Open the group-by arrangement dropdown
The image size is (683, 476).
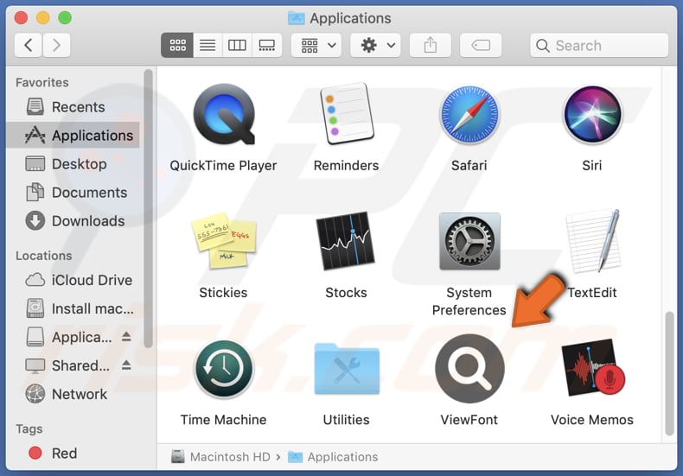[x=316, y=45]
